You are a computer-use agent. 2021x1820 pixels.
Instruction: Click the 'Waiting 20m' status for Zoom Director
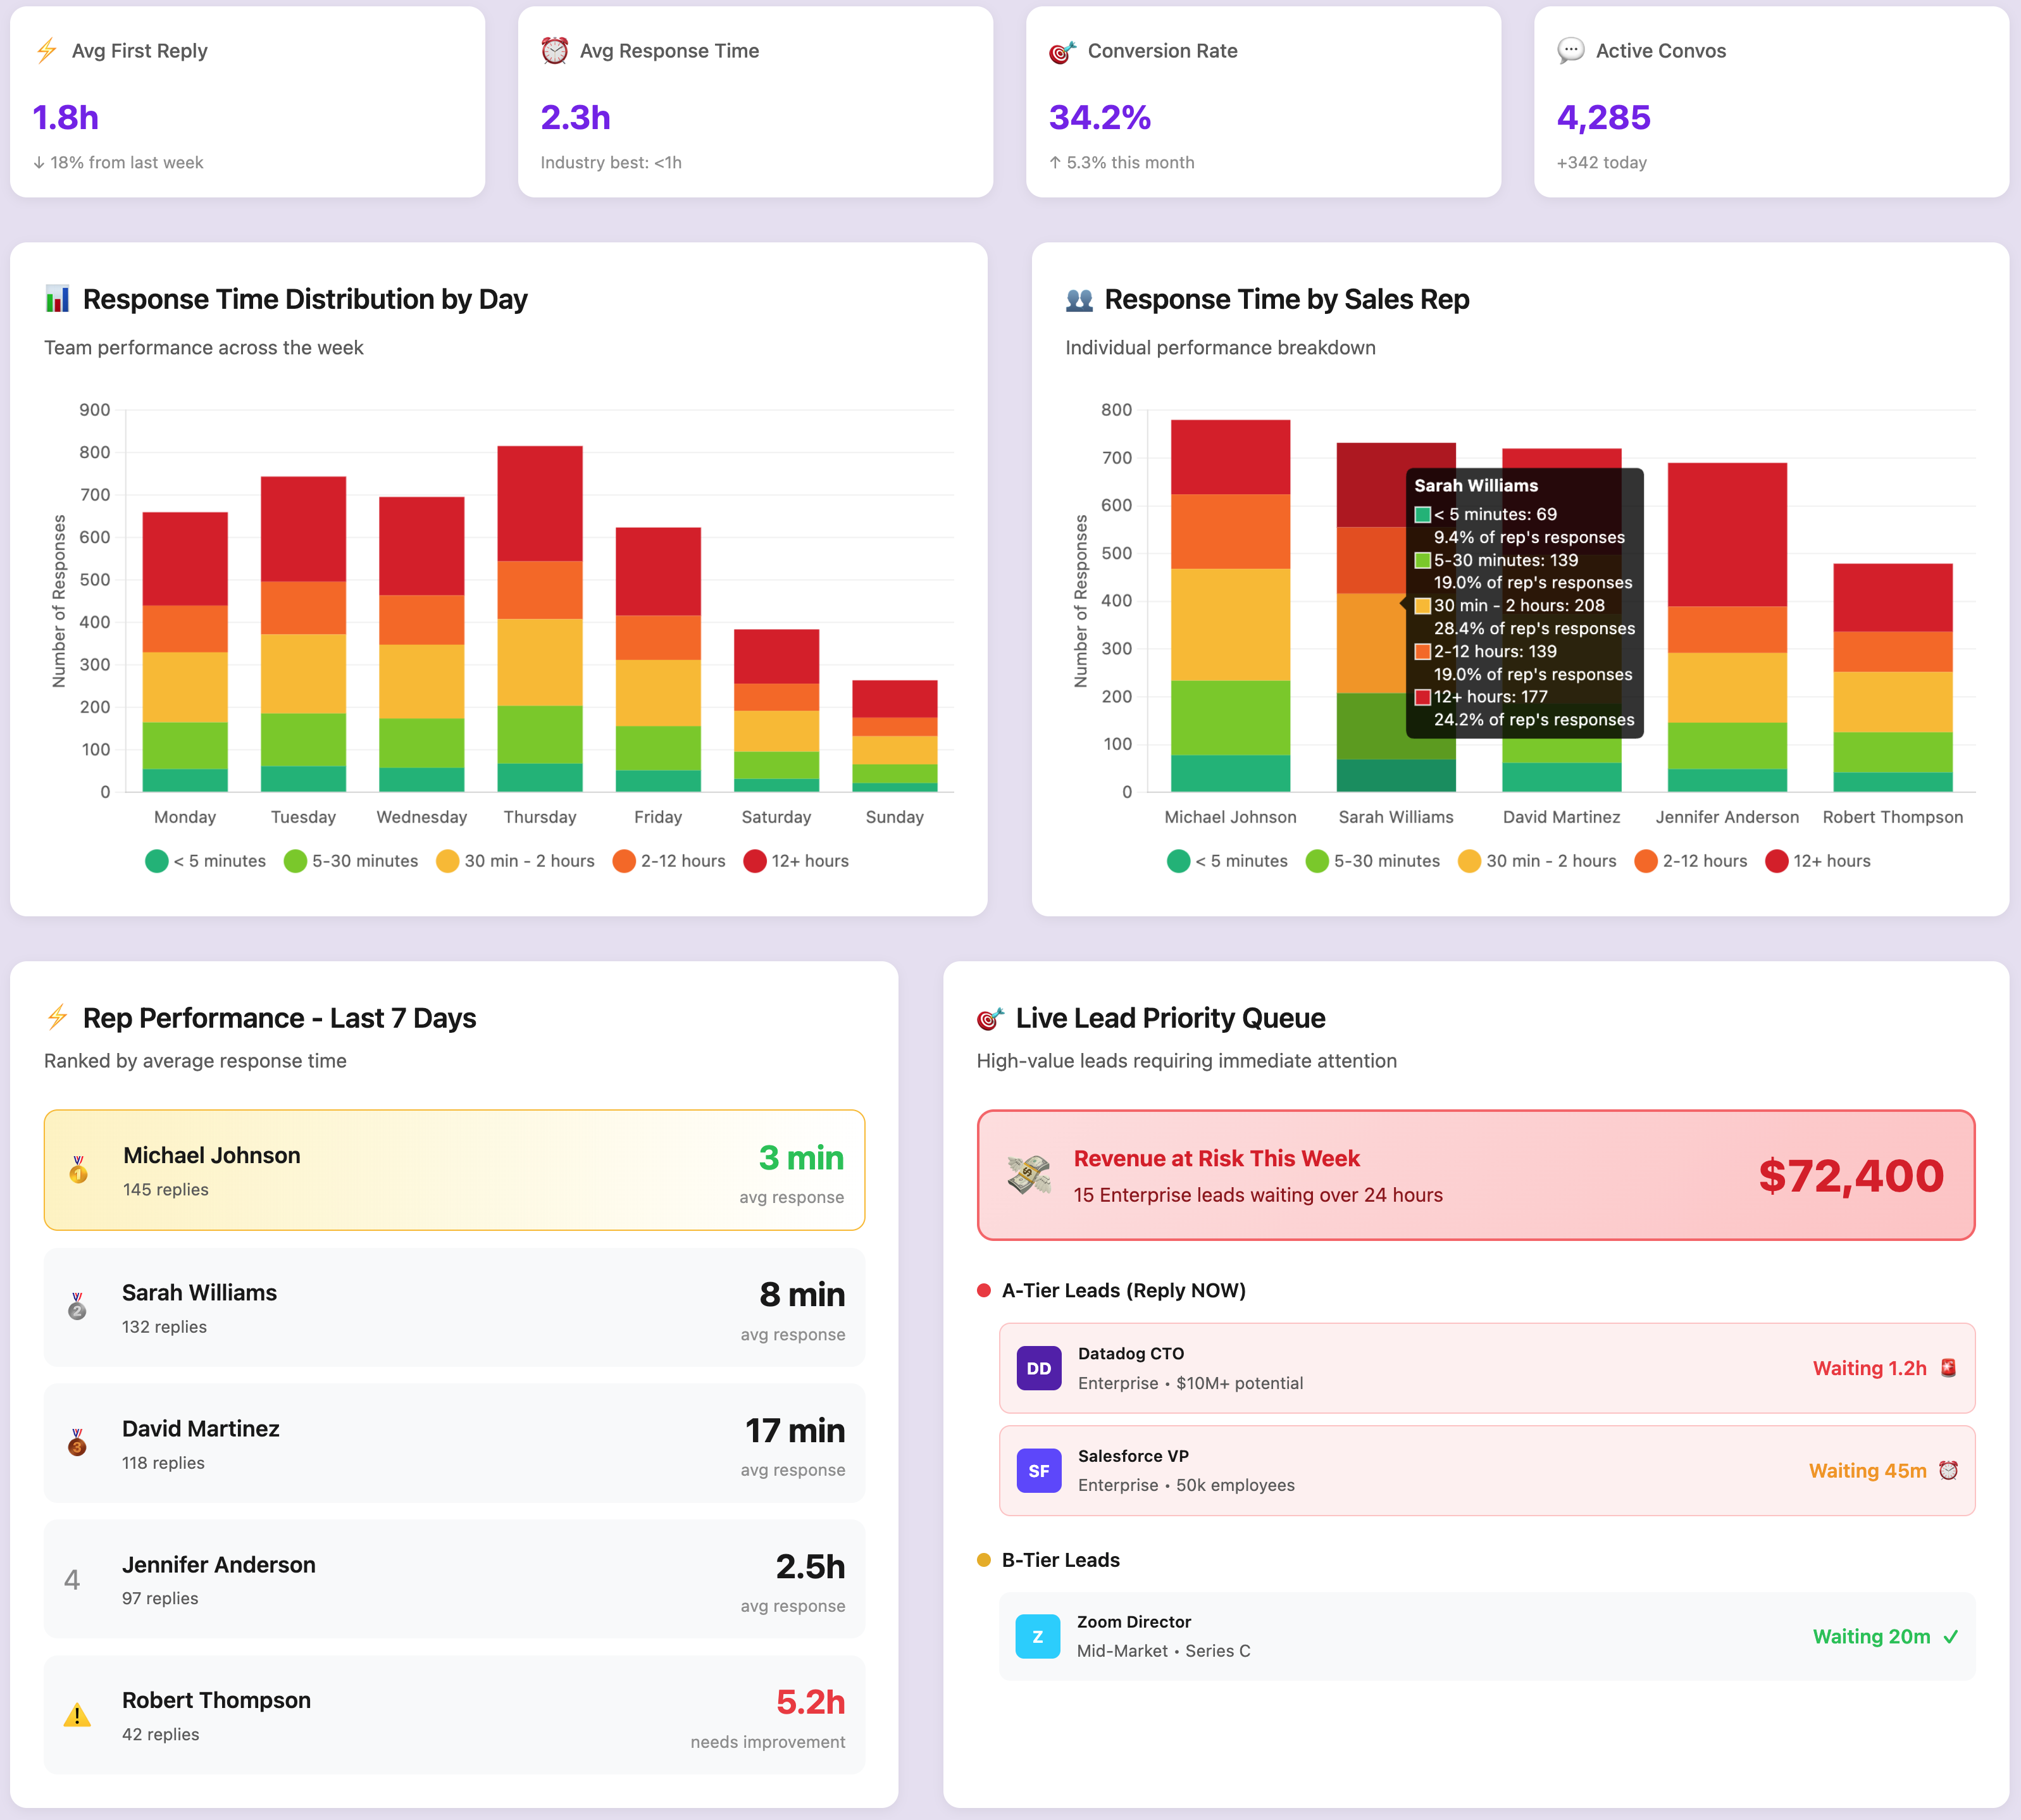tap(1871, 1636)
